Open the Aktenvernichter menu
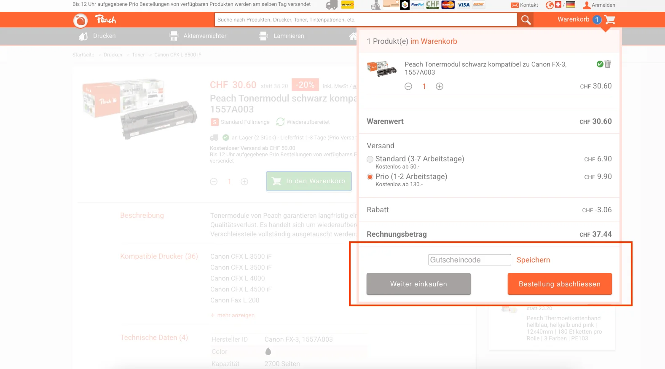The height and width of the screenshot is (369, 665). 205,36
